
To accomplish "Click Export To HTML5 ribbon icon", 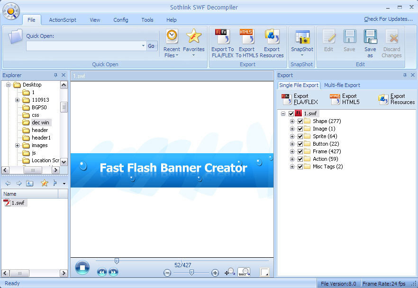I will click(x=246, y=44).
